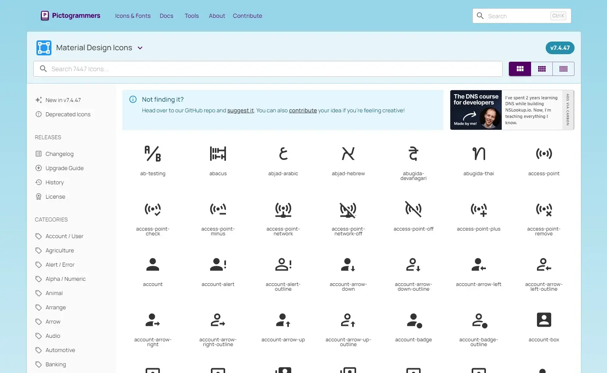Viewport: 607px width, 373px height.
Task: Switch to the medium grid view
Action: pos(542,69)
